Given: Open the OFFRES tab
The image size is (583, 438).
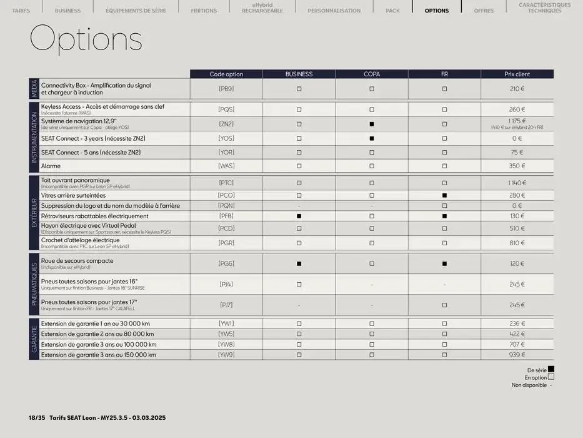Looking at the screenshot, I should tap(484, 11).
